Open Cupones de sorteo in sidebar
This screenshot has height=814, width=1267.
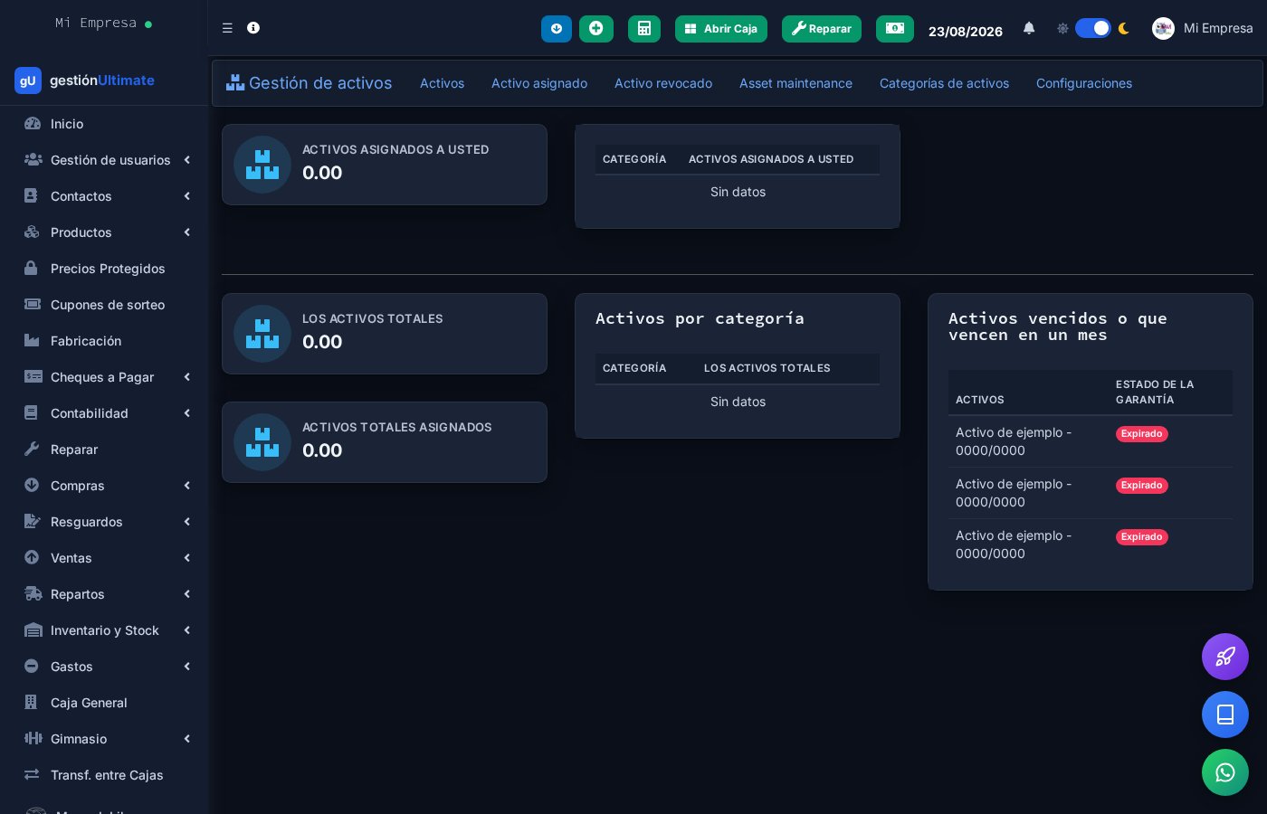[x=104, y=305]
